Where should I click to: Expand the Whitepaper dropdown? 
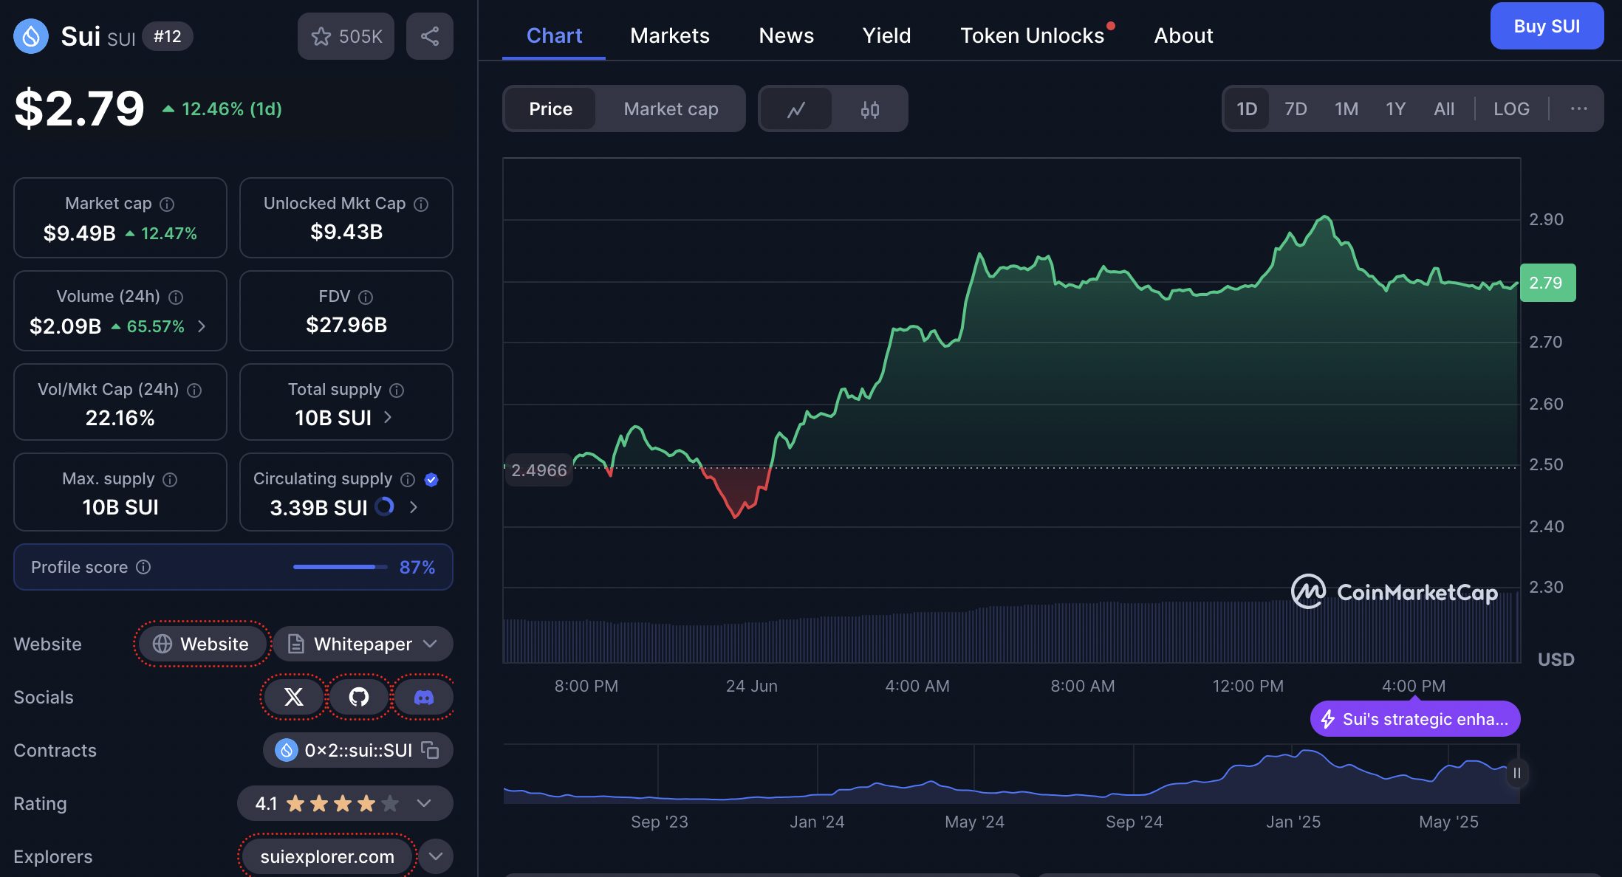(x=363, y=644)
